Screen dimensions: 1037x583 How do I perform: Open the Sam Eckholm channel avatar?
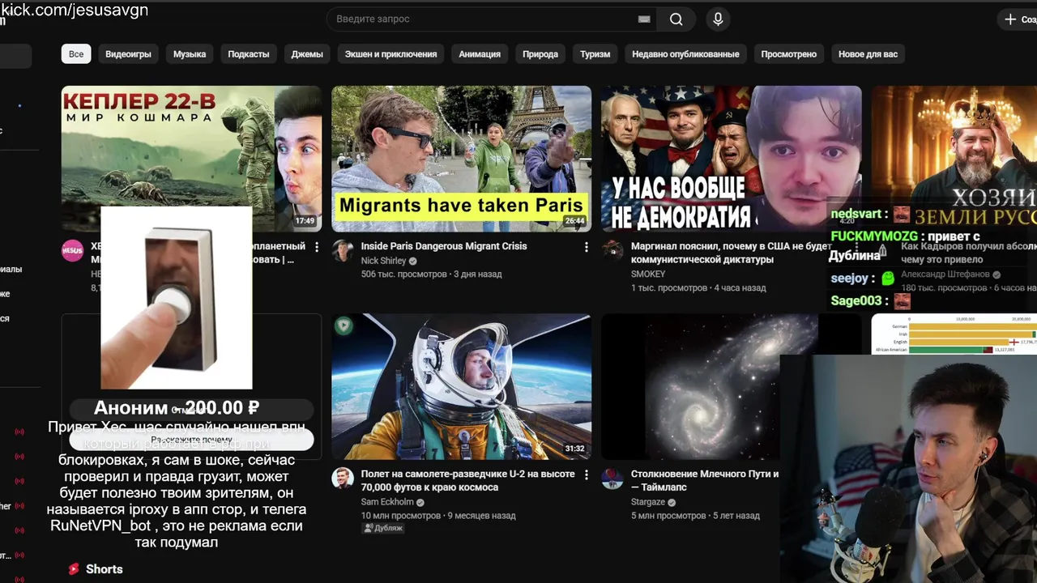(x=343, y=478)
